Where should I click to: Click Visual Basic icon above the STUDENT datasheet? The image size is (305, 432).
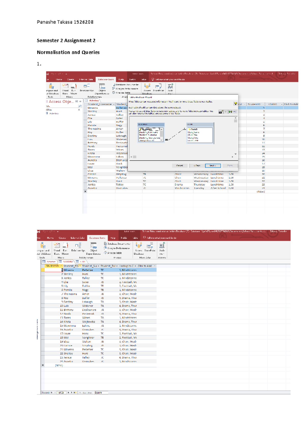tap(57, 247)
